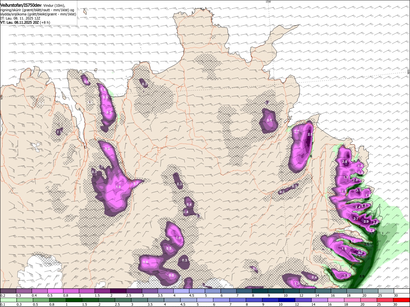This screenshot has height=307, width=410.
Task: Click the rain scale swatch labeled 2
Action: [107, 300]
